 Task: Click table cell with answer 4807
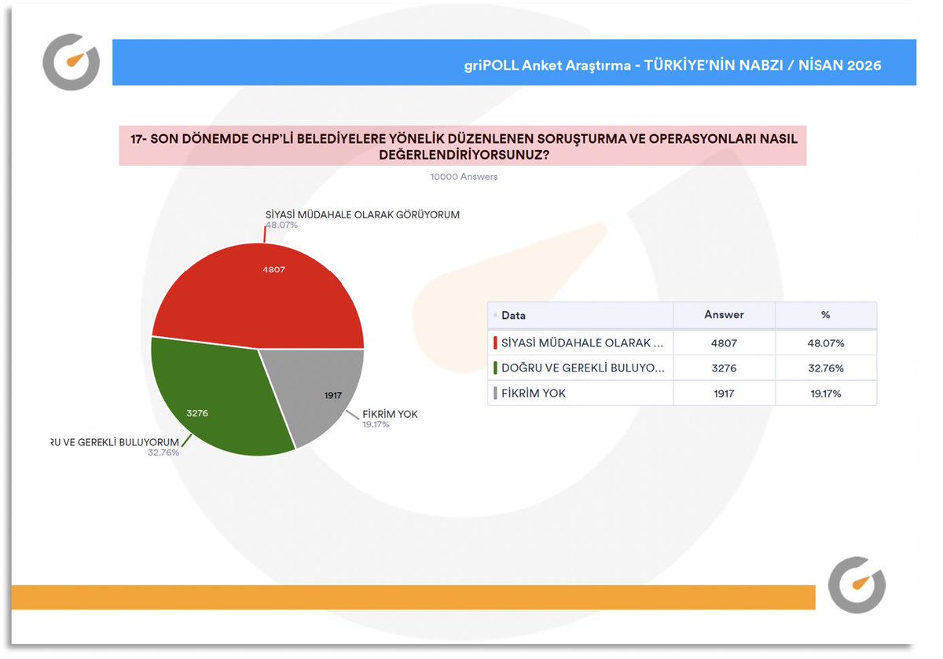[x=724, y=343]
